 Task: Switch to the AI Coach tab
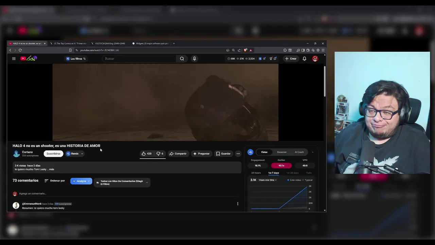click(x=299, y=152)
